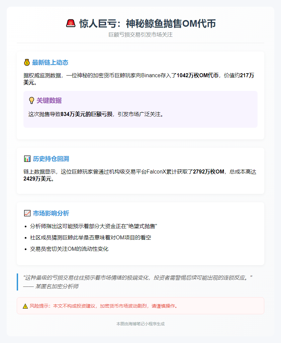Click the attribution 某匿名加密分析师

[57, 287]
